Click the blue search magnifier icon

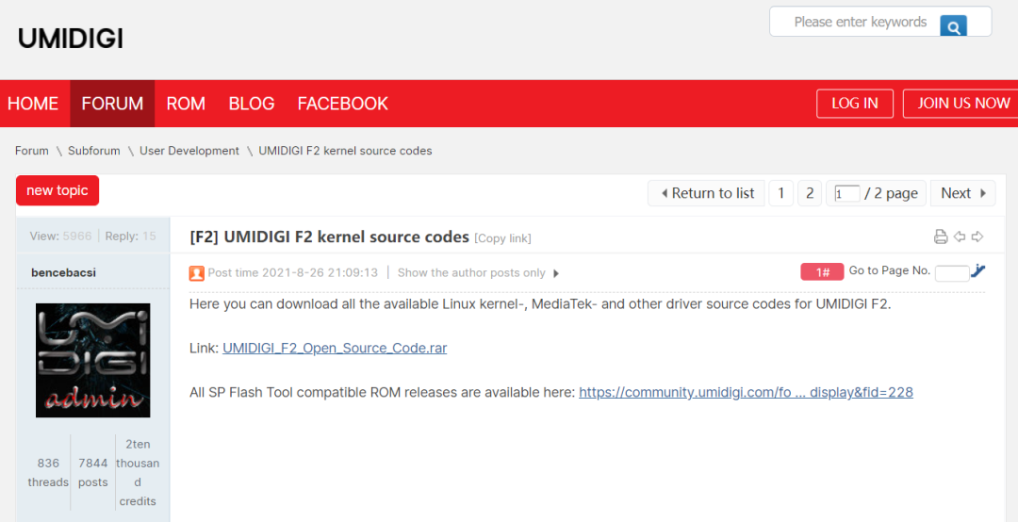pos(953,26)
